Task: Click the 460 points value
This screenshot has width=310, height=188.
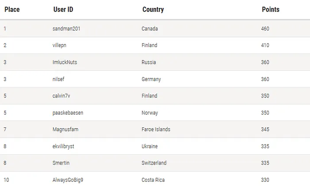Action: [x=265, y=29]
